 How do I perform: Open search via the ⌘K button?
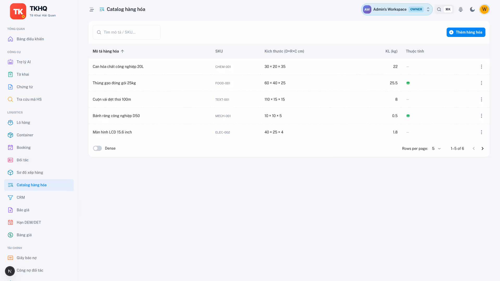coord(444,9)
